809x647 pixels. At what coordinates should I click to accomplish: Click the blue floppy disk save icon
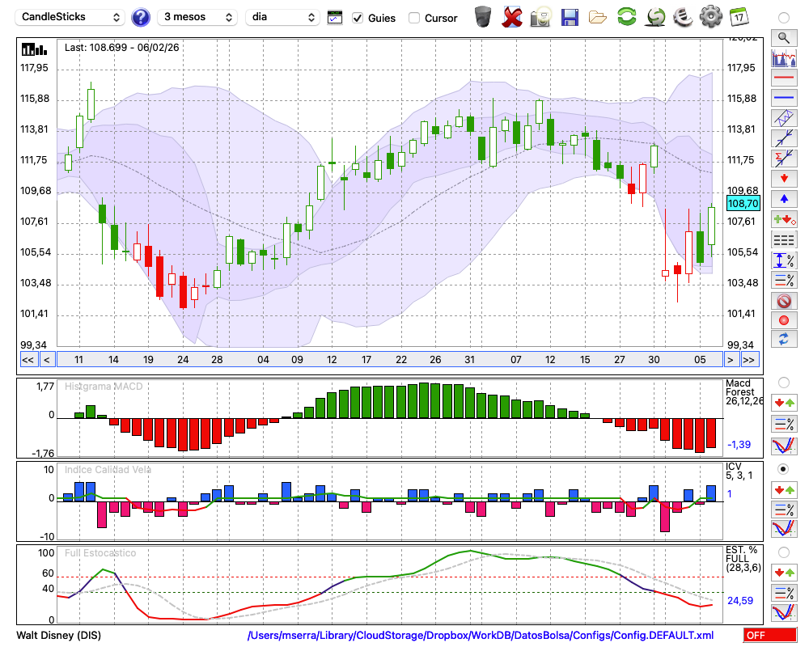[x=570, y=17]
